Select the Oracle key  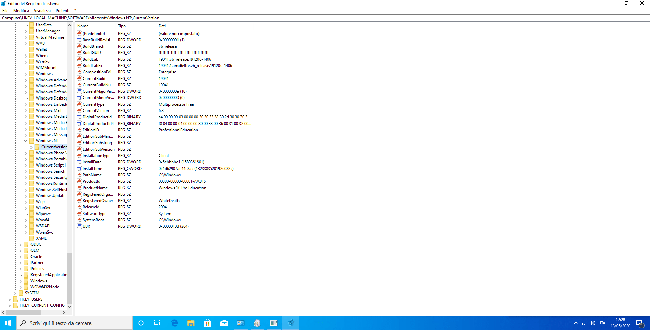click(36, 257)
